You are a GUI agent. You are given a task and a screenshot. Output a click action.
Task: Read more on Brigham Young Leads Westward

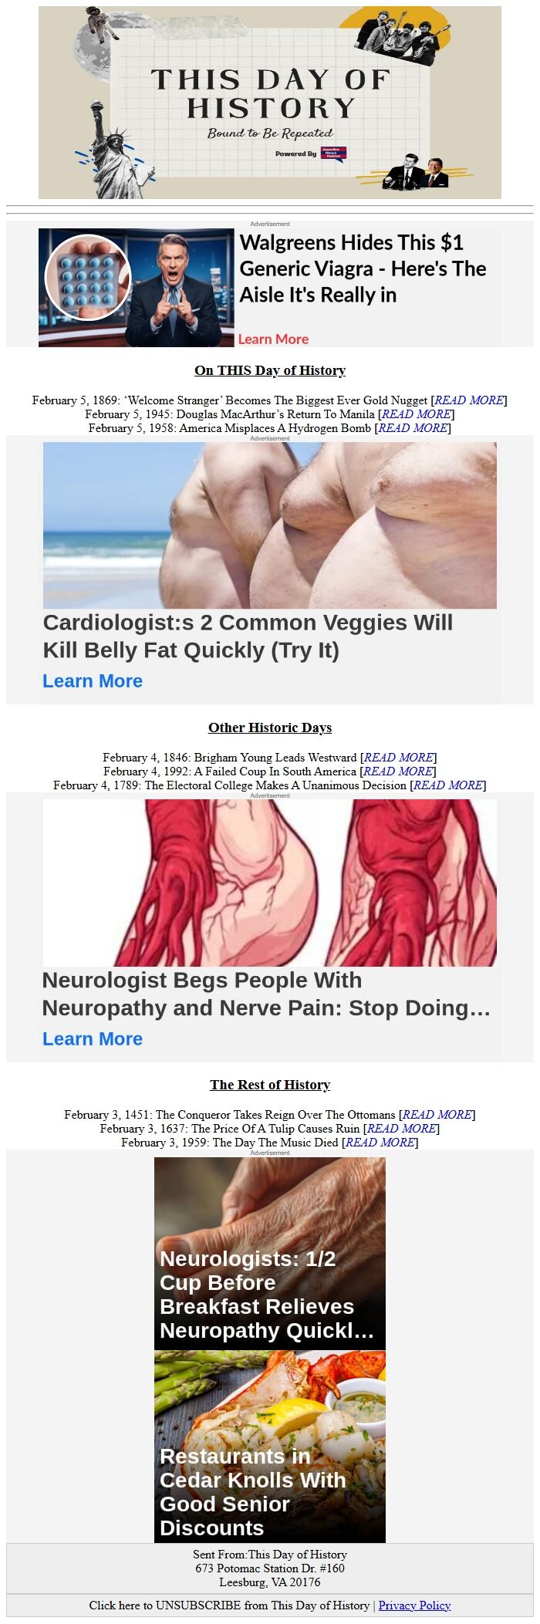399,758
